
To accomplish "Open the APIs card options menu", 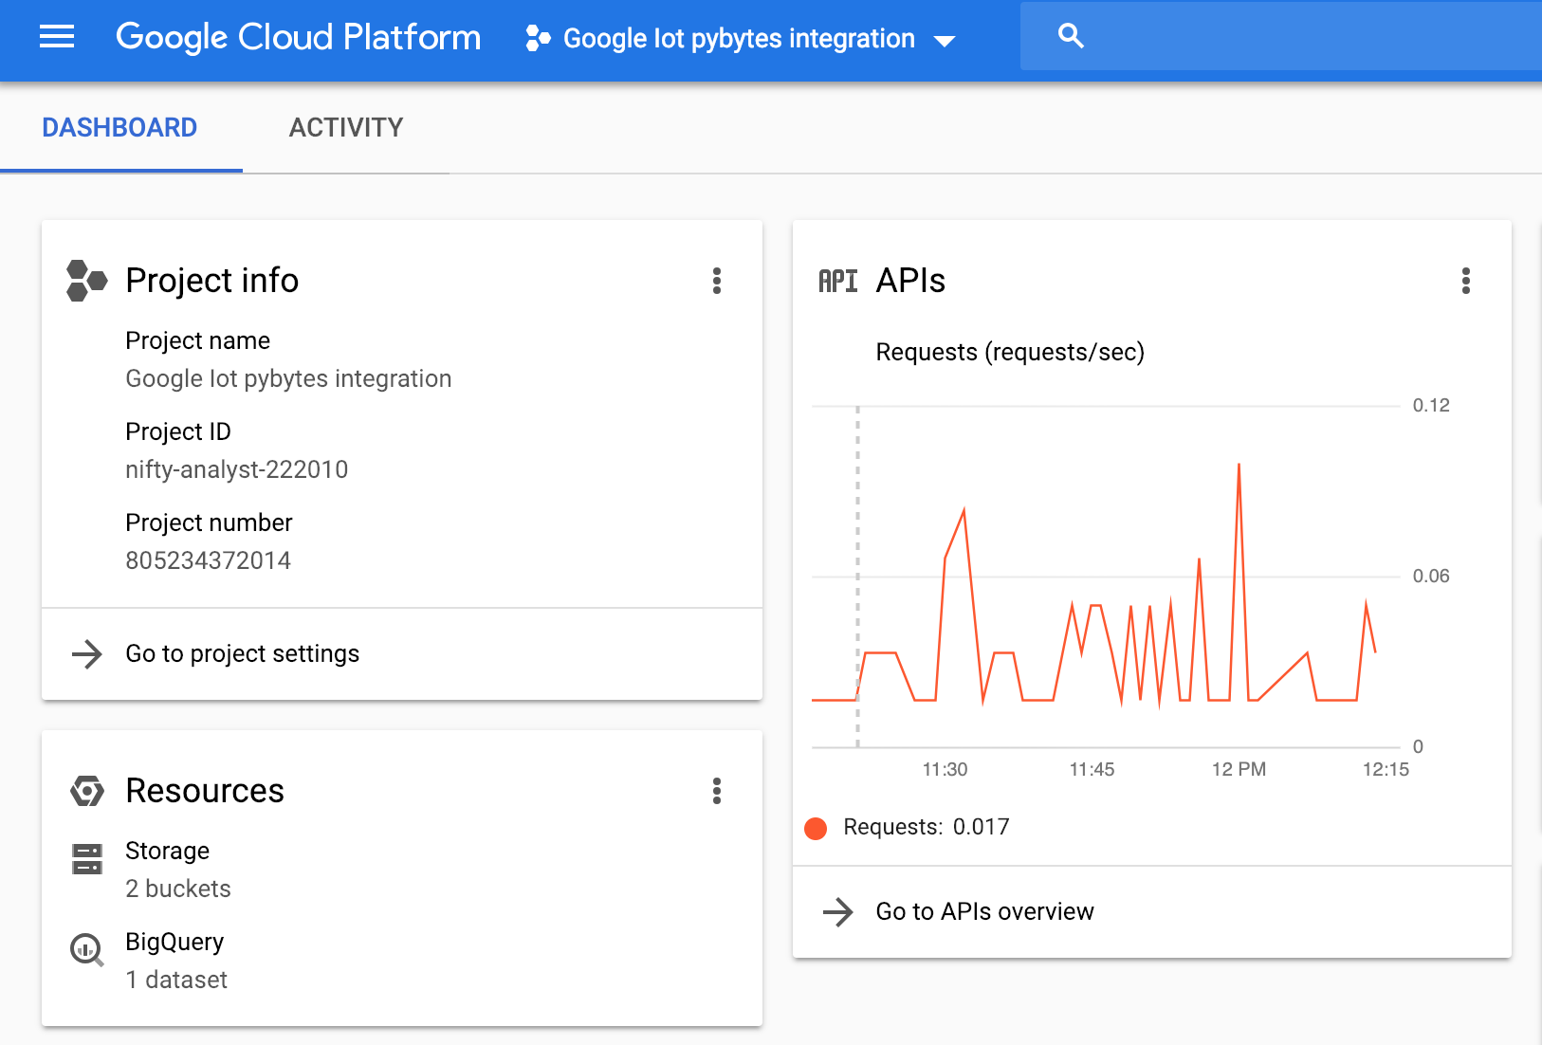I will click(x=1466, y=281).
